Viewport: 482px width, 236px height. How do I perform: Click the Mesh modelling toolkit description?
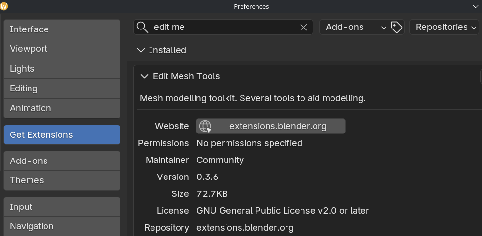[x=253, y=98]
